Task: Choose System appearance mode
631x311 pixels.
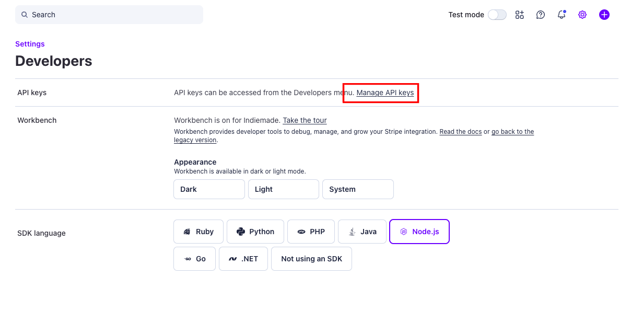Action: pyautogui.click(x=358, y=189)
